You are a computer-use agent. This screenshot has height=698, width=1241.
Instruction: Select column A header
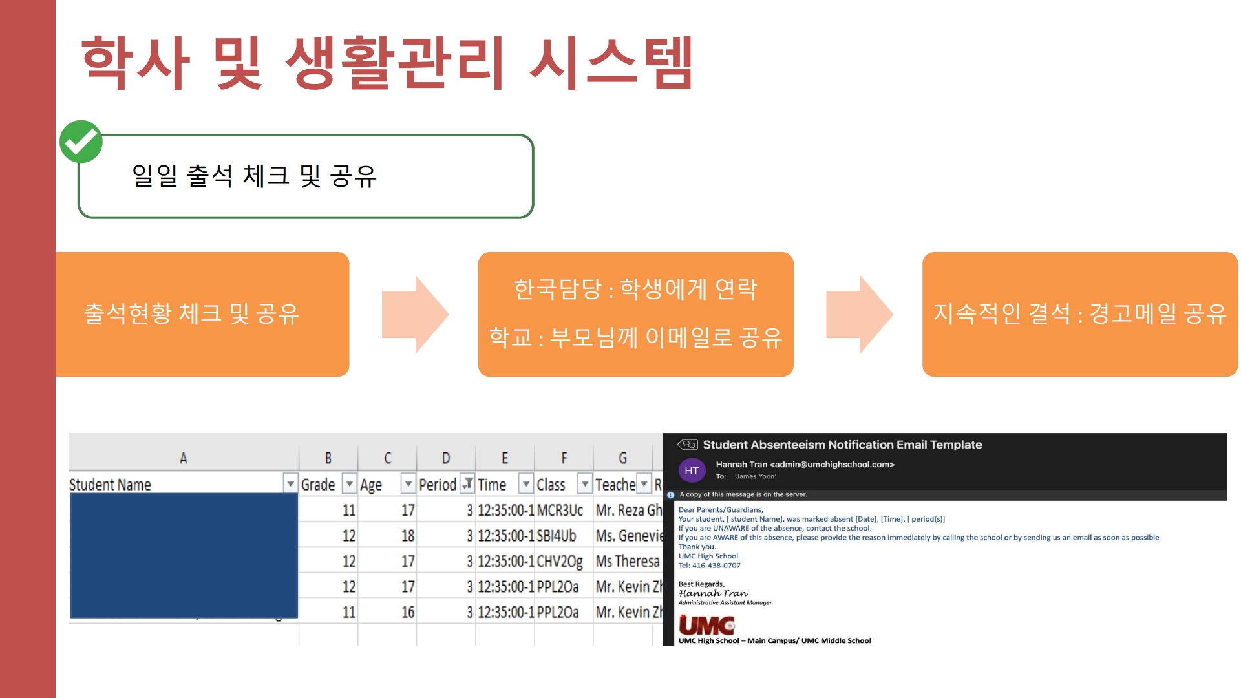[184, 458]
